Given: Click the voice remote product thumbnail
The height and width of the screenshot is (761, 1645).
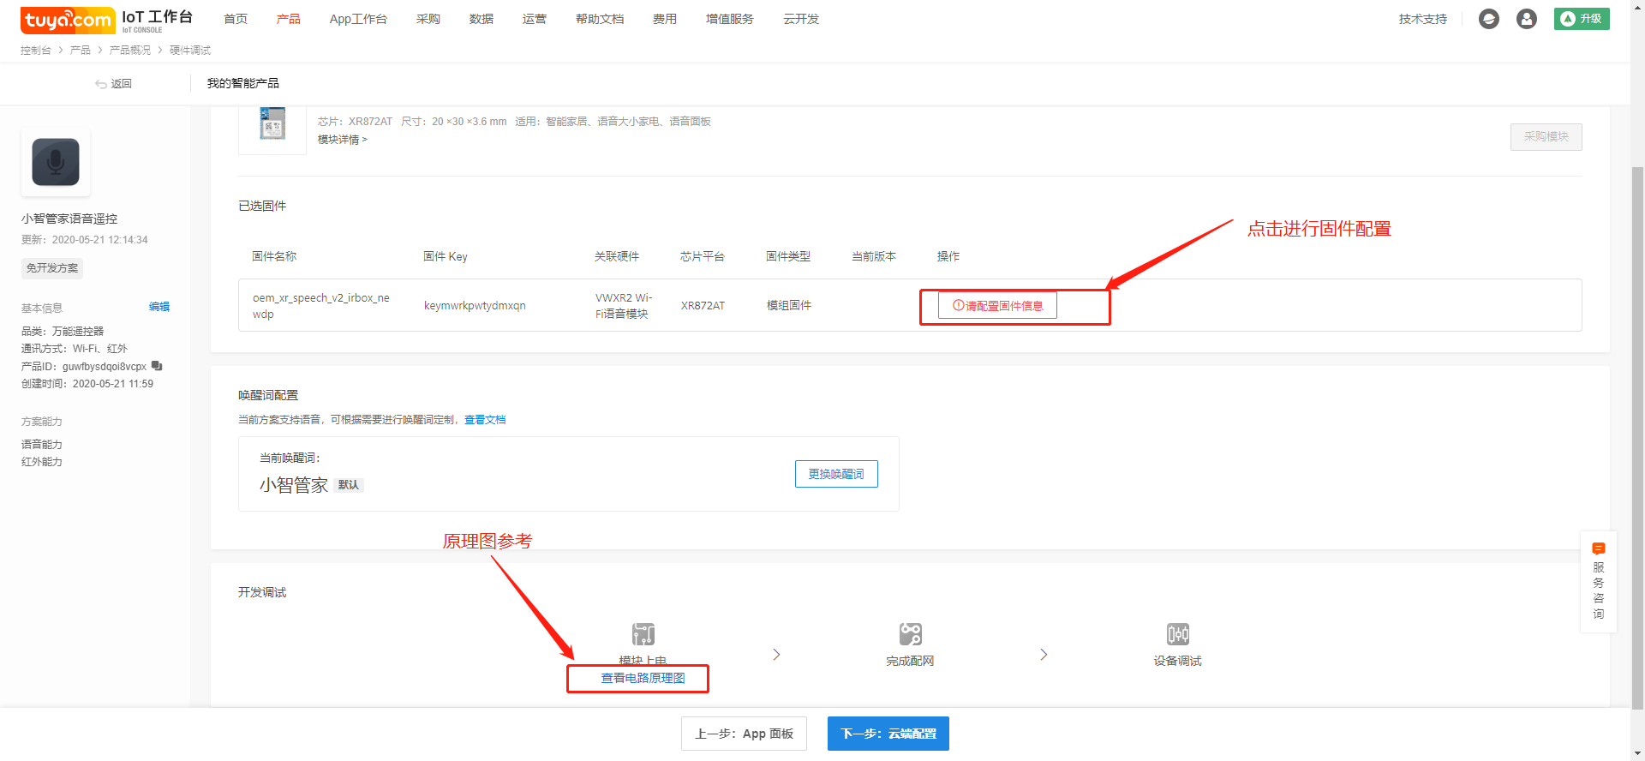Looking at the screenshot, I should coord(56,162).
